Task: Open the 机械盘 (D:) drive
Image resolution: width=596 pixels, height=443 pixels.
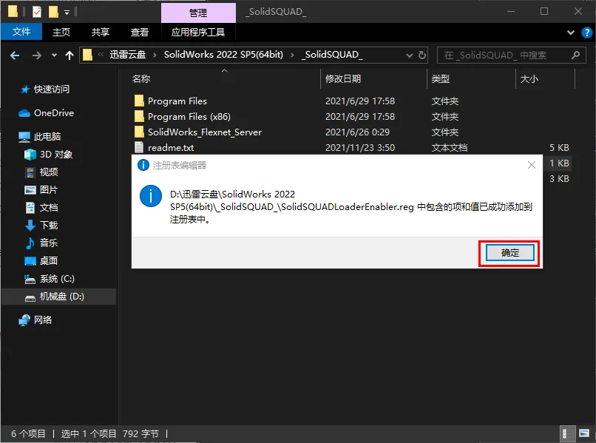Action: [61, 297]
